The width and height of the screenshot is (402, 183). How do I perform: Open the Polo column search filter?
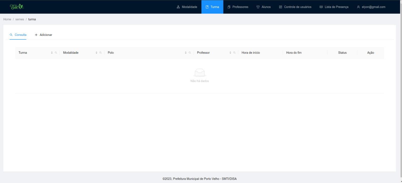click(x=190, y=53)
